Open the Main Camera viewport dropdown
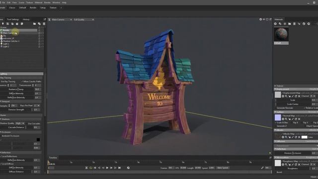 62,20
